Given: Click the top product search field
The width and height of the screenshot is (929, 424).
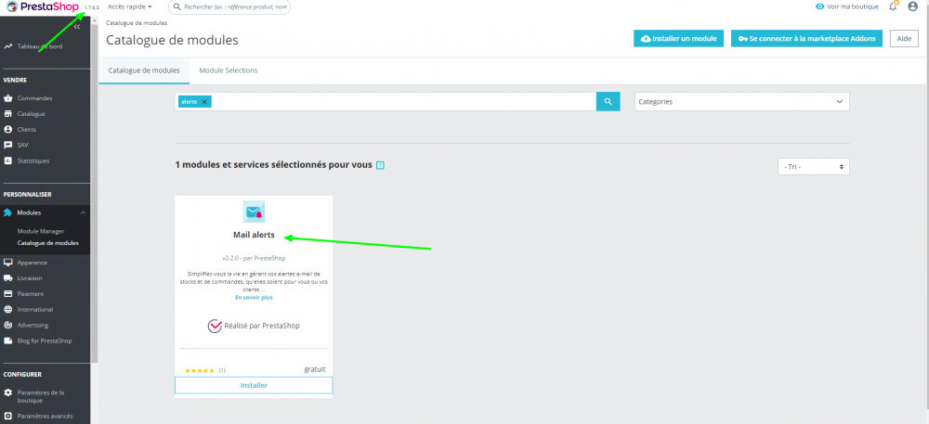Looking at the screenshot, I should (229, 7).
